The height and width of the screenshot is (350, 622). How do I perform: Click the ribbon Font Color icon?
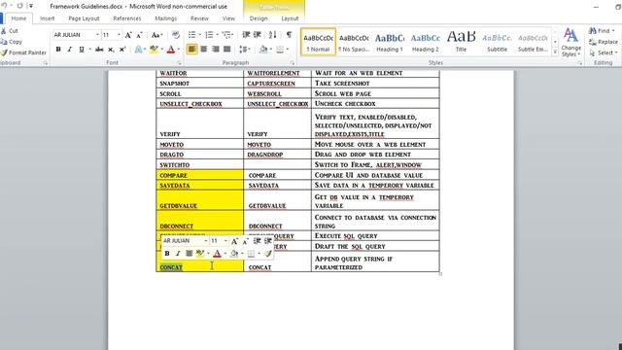tap(171, 50)
